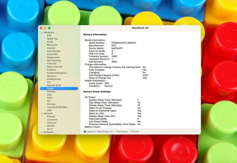The width and height of the screenshot is (237, 163).
Task: Click Power in the path bar
Action: point(135,132)
